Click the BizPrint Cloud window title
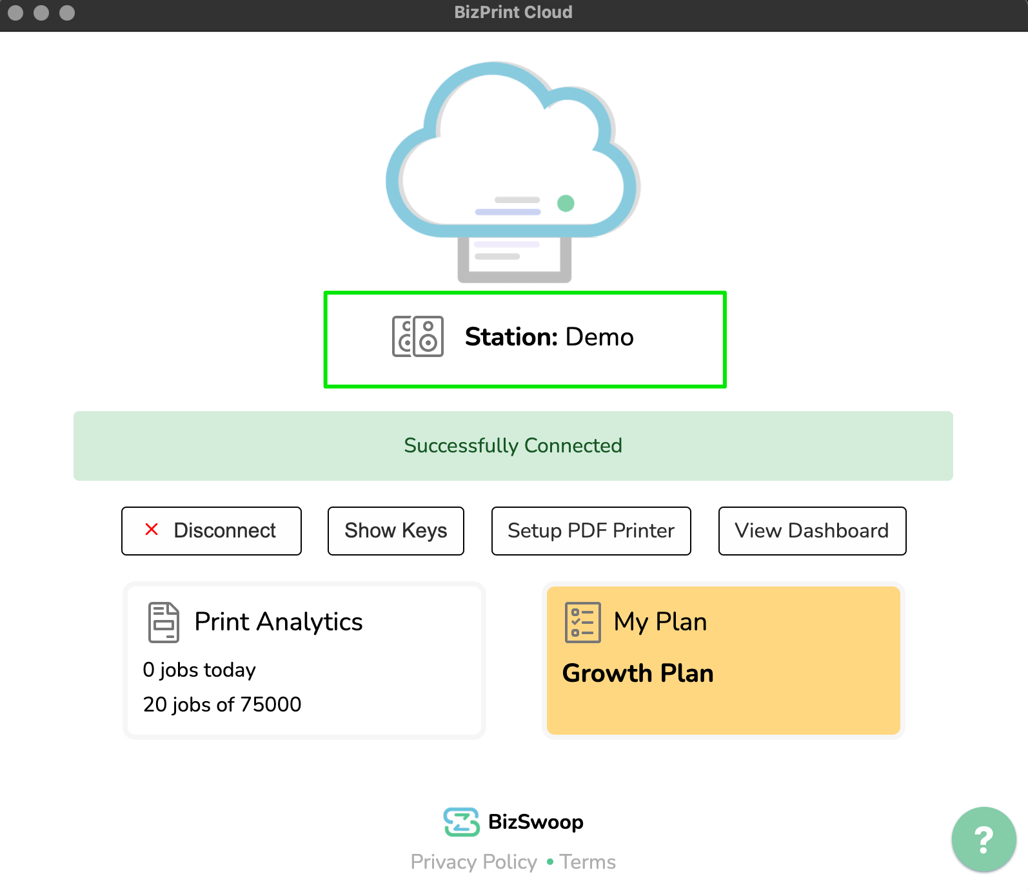 513,12
